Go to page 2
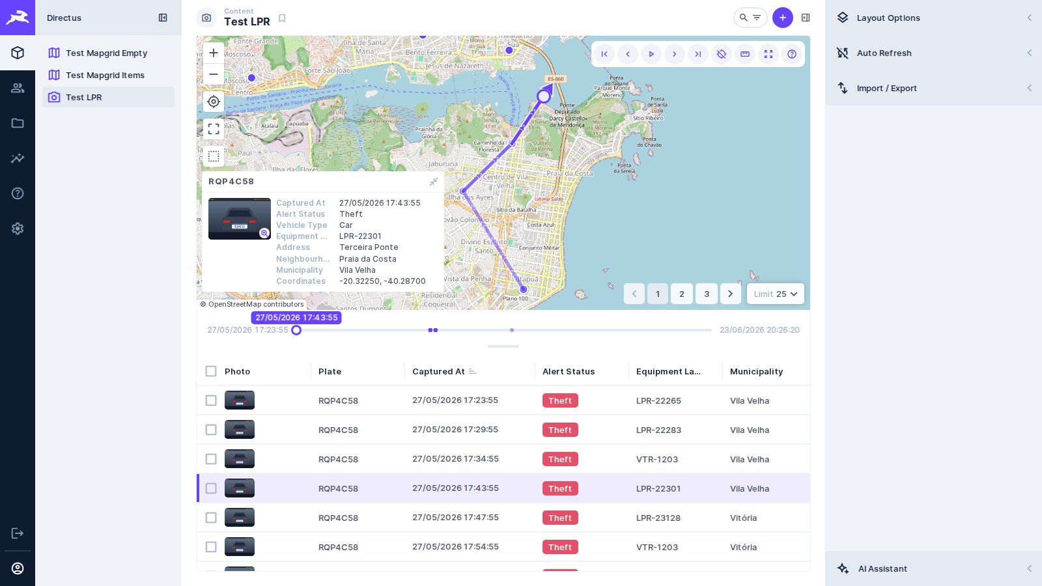 point(682,294)
